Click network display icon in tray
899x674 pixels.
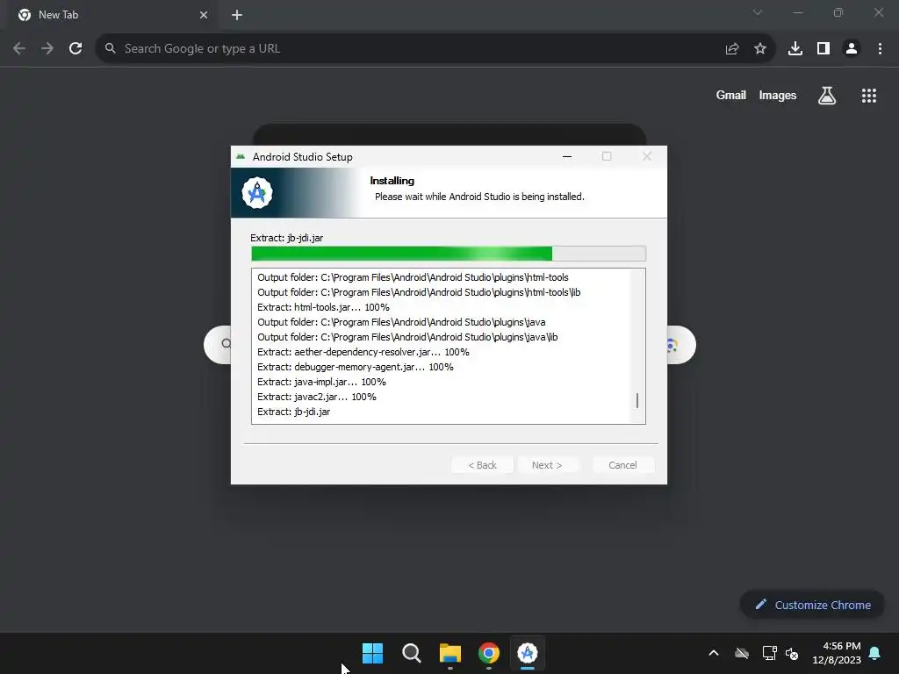(x=769, y=653)
